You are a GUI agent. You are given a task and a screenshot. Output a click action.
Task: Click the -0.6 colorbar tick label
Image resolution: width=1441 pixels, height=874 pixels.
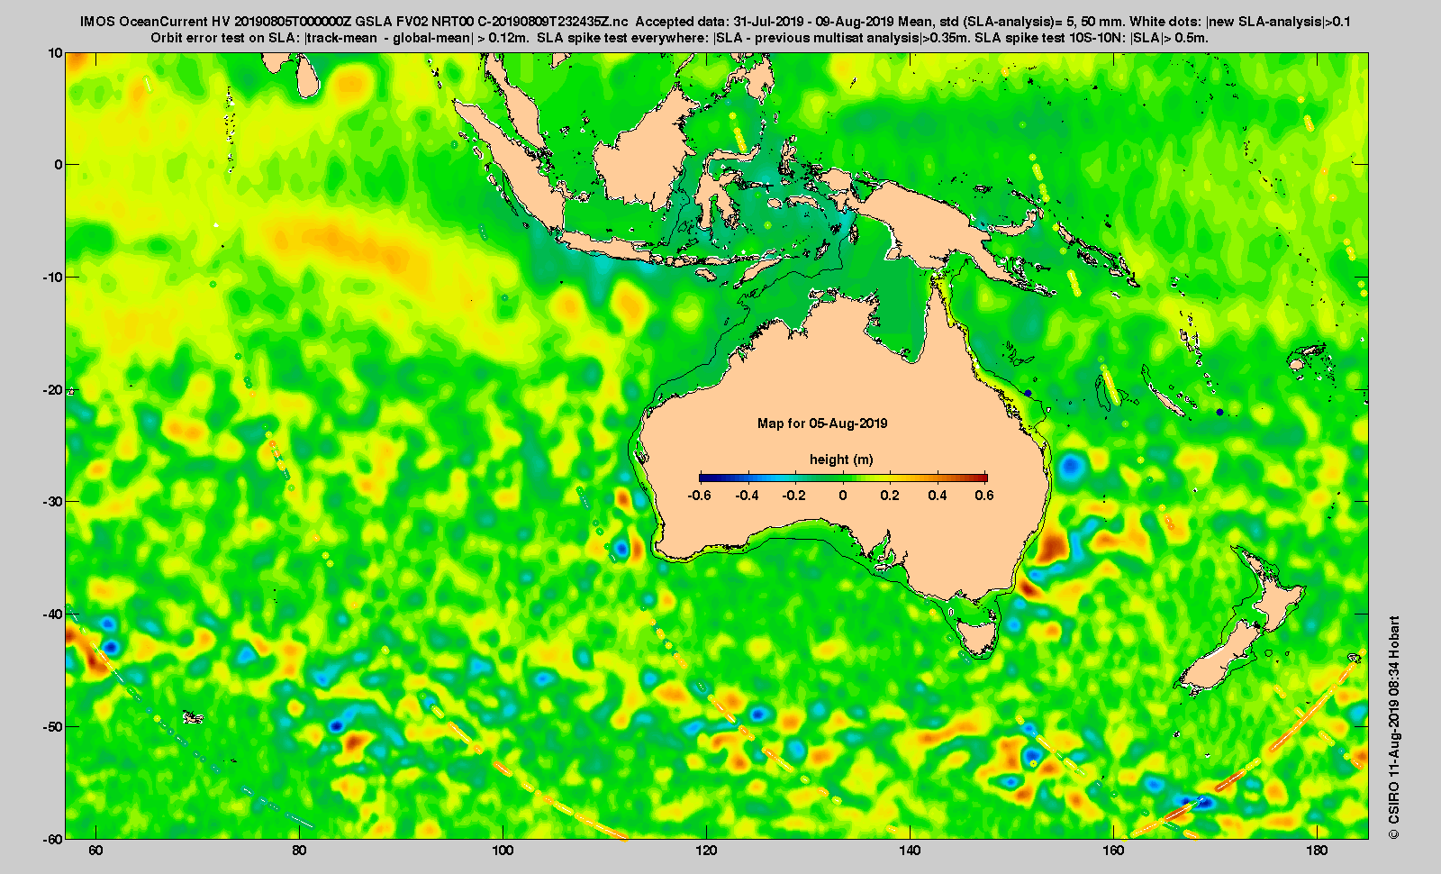pos(699,496)
